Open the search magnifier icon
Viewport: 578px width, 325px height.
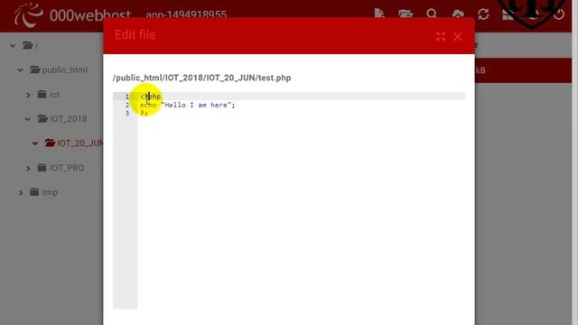tap(432, 14)
